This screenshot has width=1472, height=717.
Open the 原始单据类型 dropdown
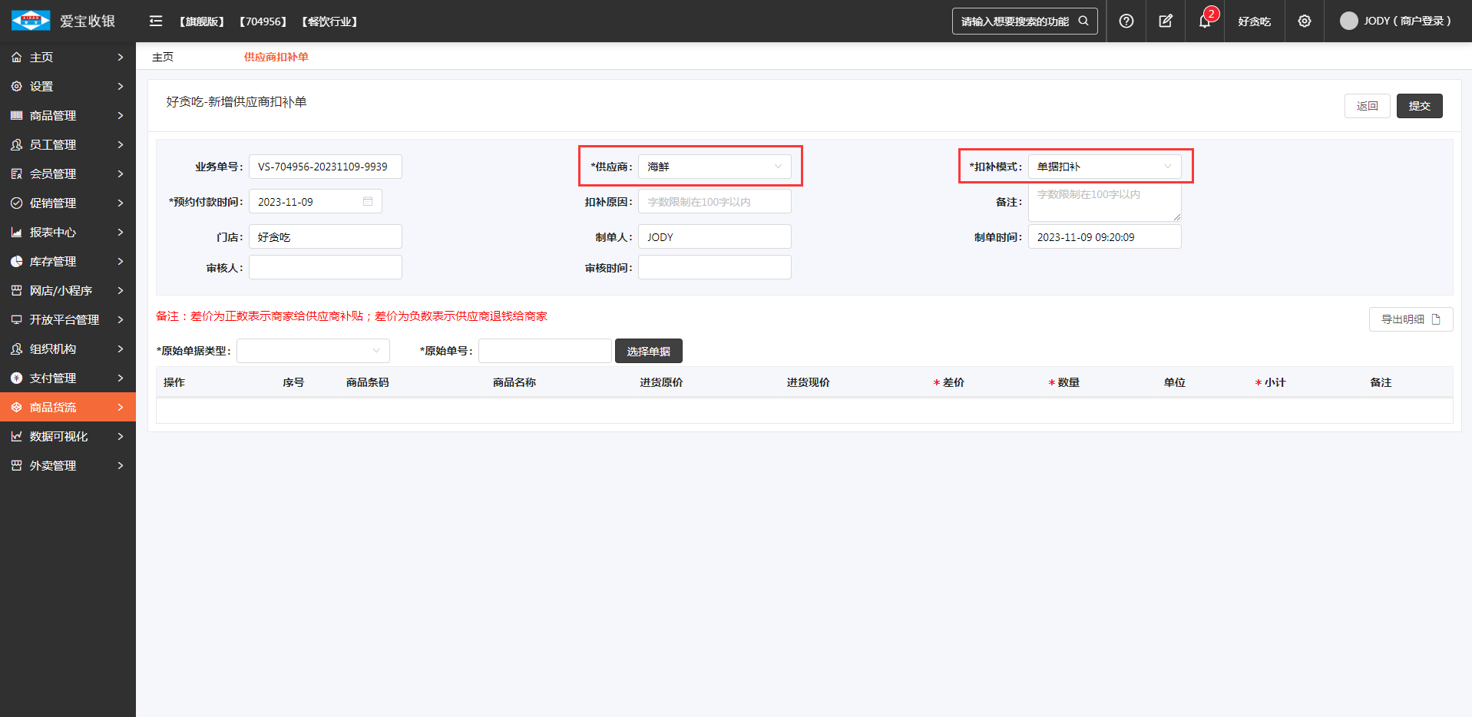click(313, 351)
